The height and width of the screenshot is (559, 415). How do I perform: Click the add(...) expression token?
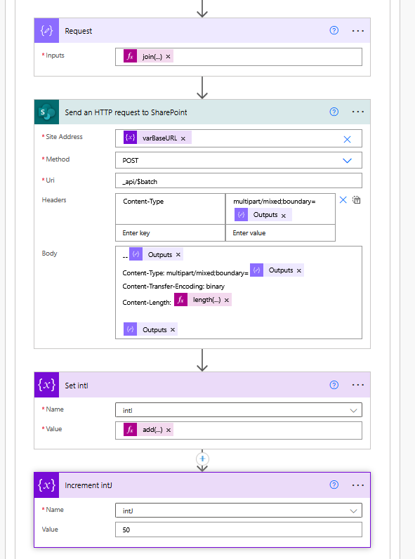149,430
